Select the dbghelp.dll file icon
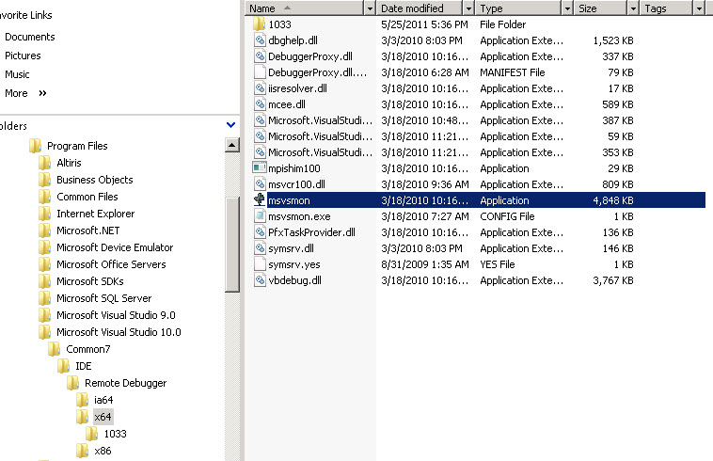This screenshot has height=461, width=713. click(260, 40)
